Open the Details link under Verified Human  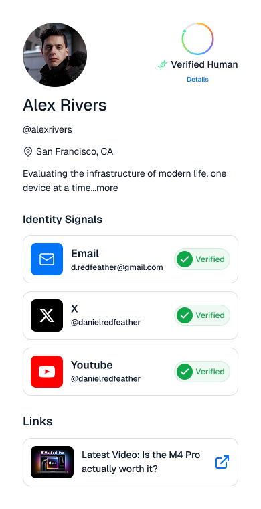click(197, 80)
